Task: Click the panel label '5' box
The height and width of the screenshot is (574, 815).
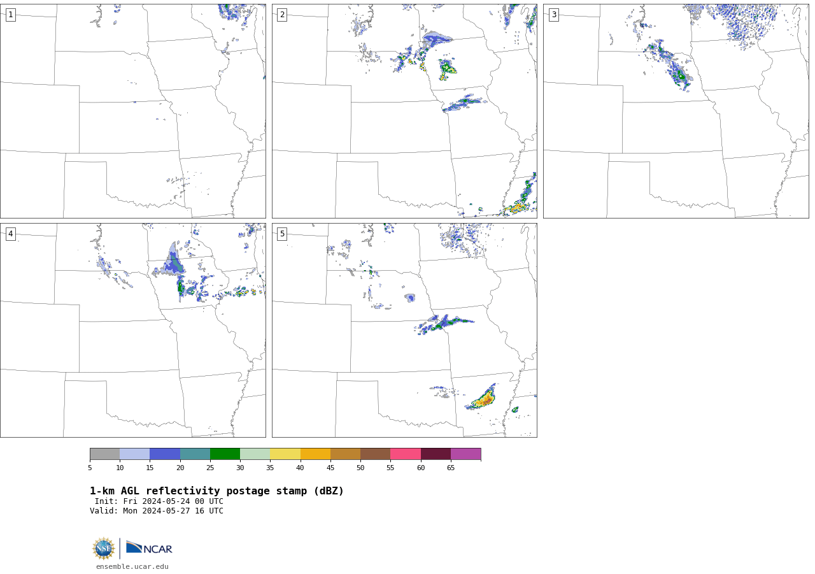Action: click(x=282, y=234)
